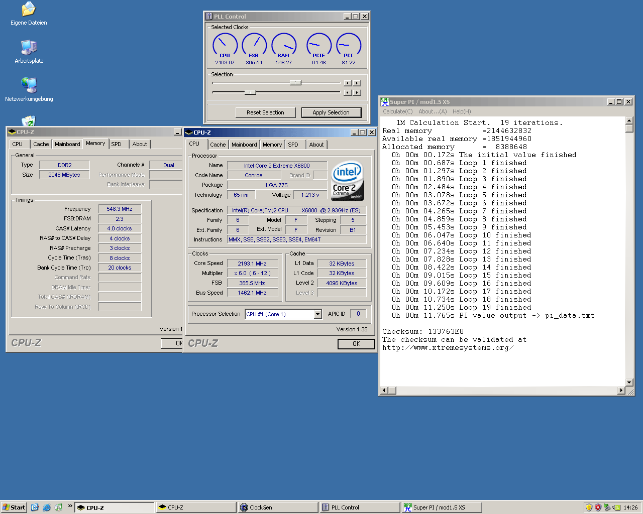Click taskbar clock showing 14:26
The image size is (643, 514).
(x=630, y=507)
